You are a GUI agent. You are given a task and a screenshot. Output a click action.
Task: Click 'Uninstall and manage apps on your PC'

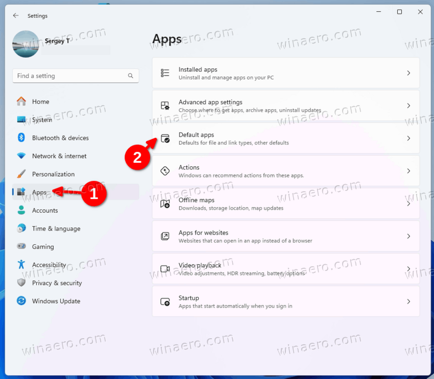226,78
